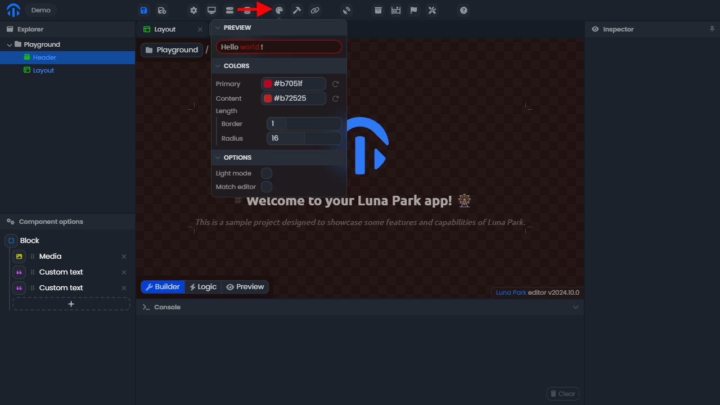Open the Content color swatch
720x405 pixels.
[x=268, y=98]
